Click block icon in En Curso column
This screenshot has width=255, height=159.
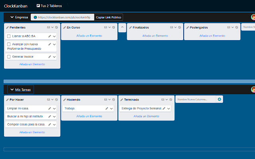(114, 27)
